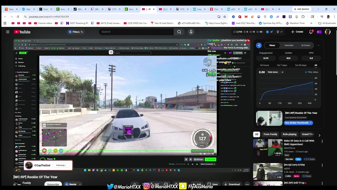Click the magnifier search button
This screenshot has height=190, width=337.
tap(179, 32)
